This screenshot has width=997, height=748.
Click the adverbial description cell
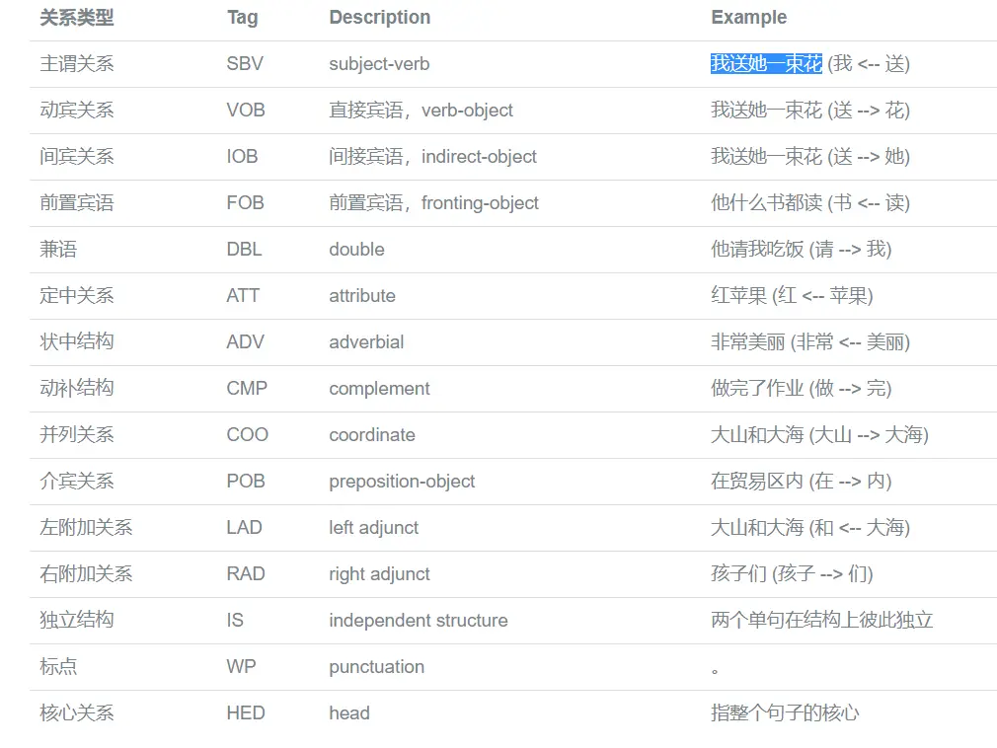366,341
